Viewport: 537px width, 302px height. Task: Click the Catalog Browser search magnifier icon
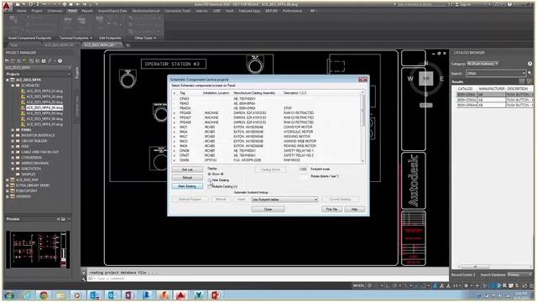click(x=529, y=73)
